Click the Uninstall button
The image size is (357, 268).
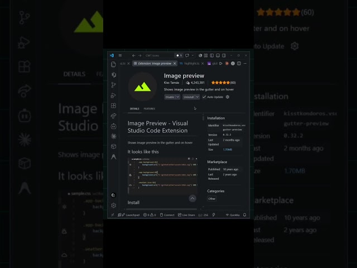tap(189, 97)
